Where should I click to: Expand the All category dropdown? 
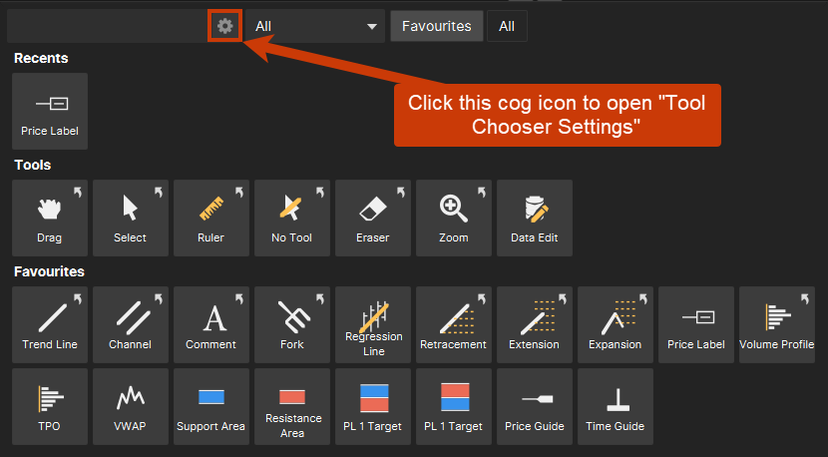pyautogui.click(x=314, y=26)
